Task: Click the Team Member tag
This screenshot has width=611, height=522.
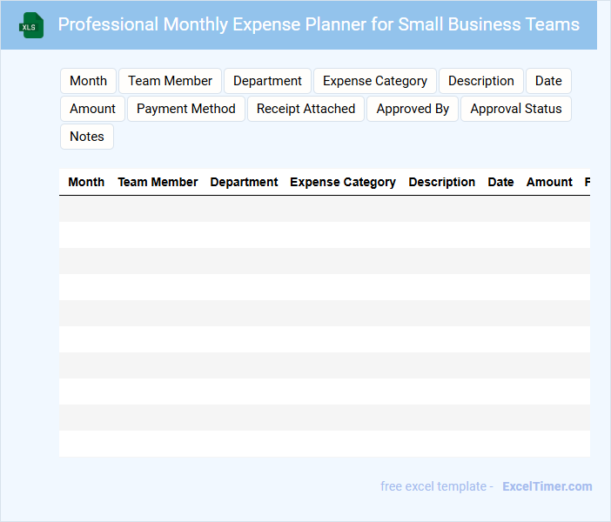Action: [170, 81]
